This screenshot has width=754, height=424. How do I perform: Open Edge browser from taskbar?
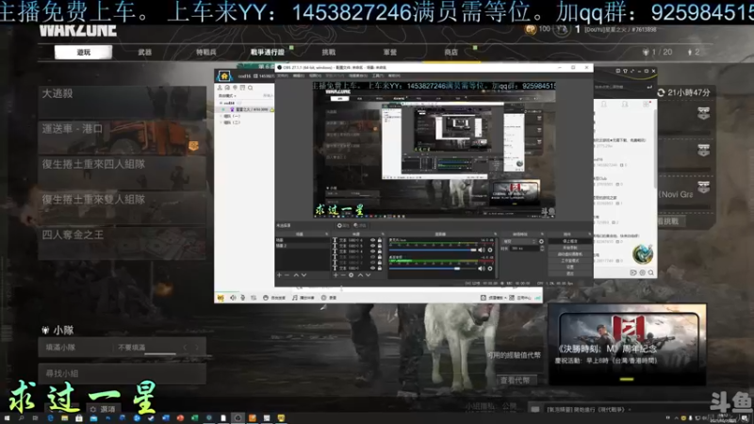[50, 418]
